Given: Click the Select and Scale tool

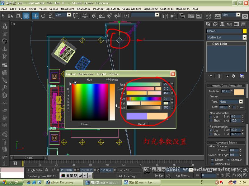Looking at the screenshot, I should coord(51,16).
